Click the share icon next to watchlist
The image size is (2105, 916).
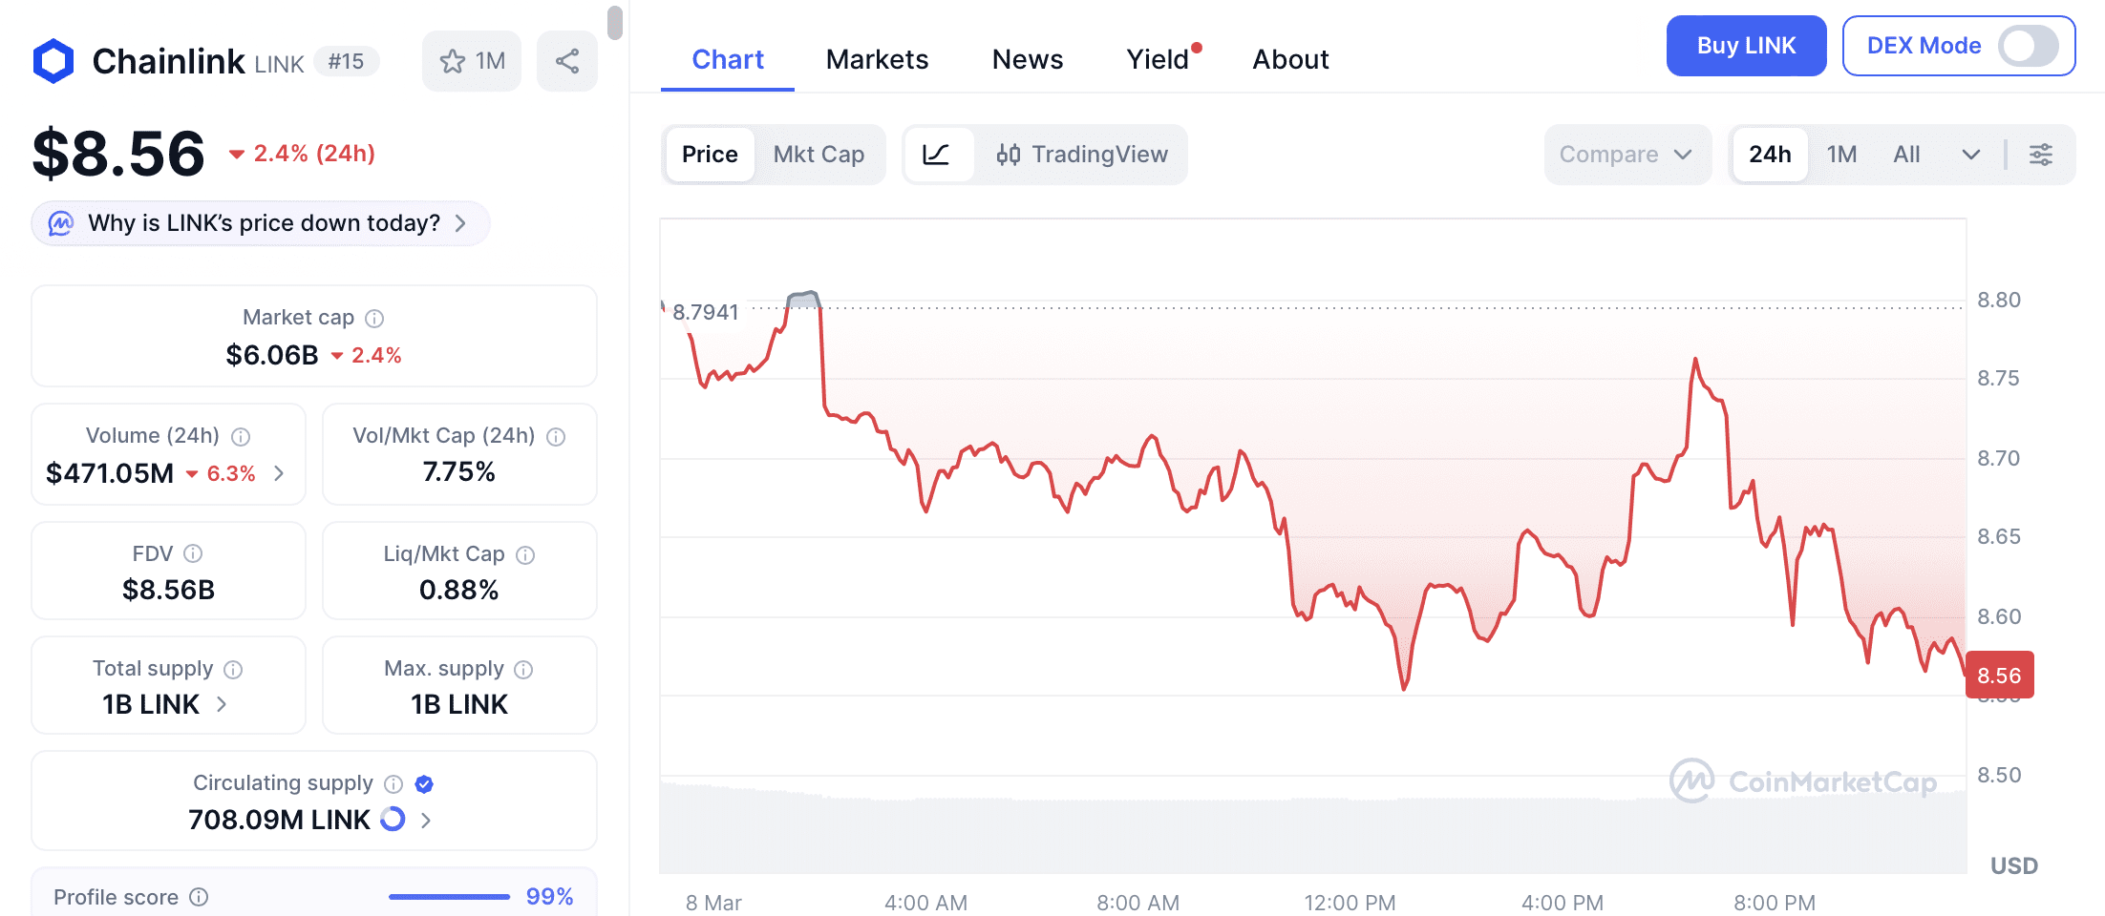click(567, 61)
